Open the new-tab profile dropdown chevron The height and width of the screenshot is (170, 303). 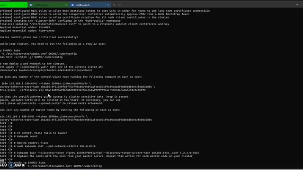click(x=120, y=5)
